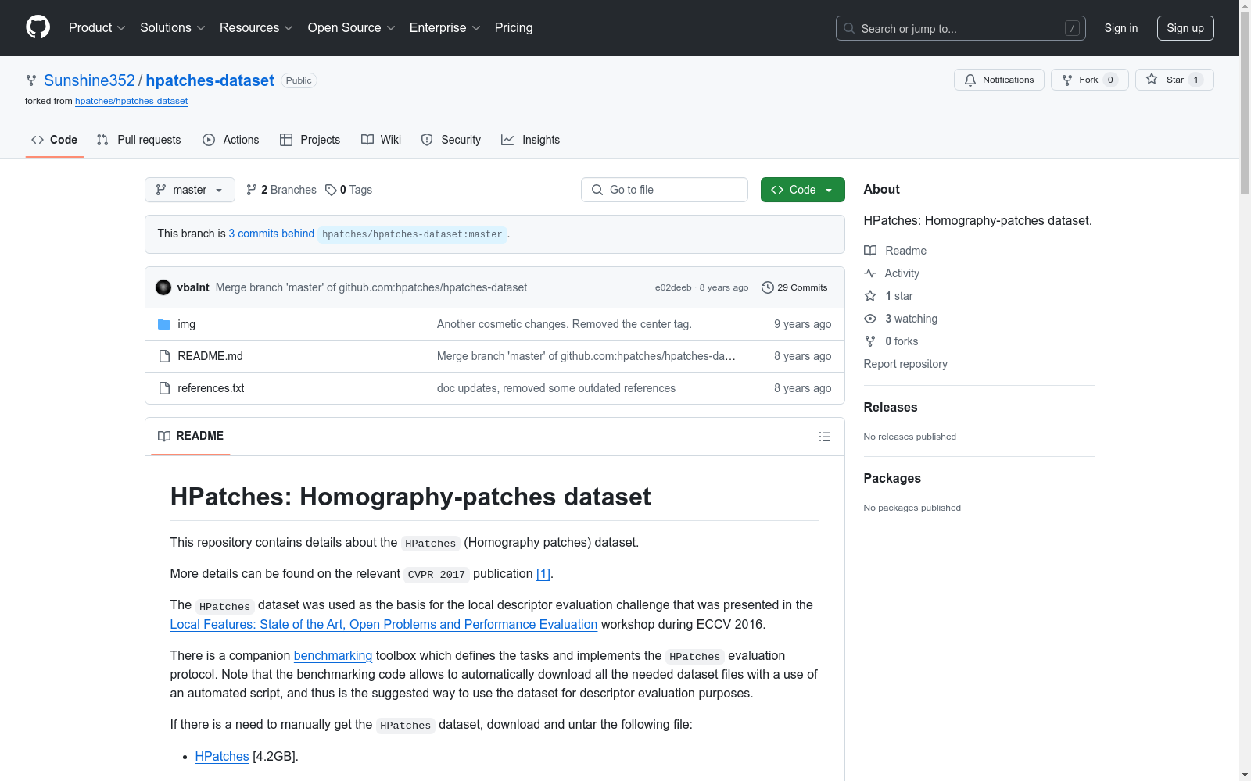This screenshot has height=781, width=1251.
Task: Switch to the Code tab
Action: (x=55, y=140)
